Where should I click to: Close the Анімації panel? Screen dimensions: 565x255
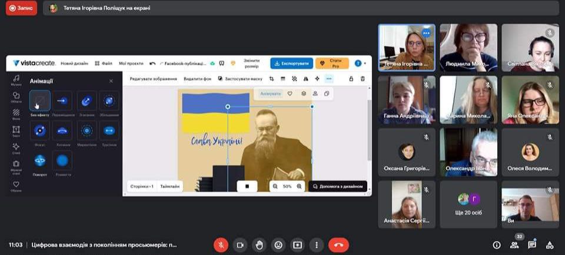click(x=111, y=81)
